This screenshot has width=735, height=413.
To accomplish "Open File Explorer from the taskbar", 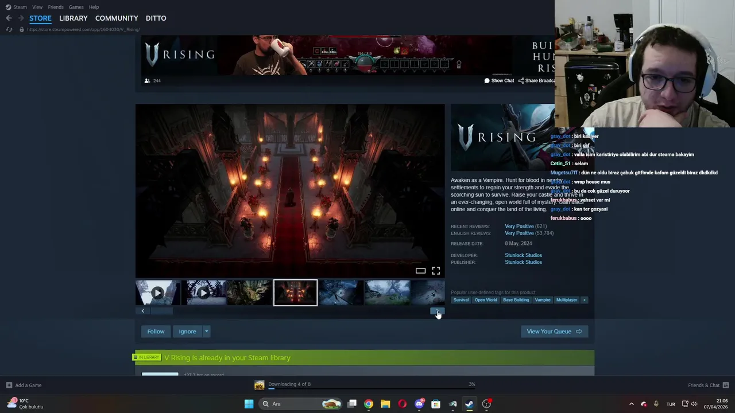I will [385, 404].
